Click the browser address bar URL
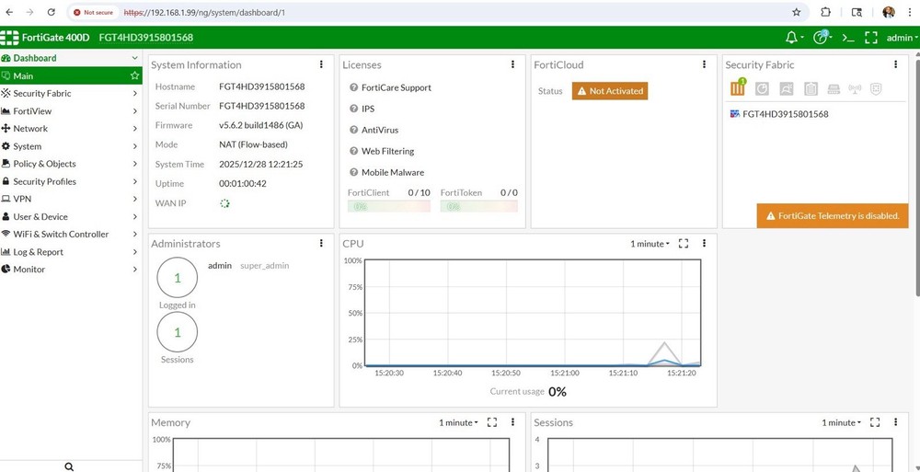This screenshot has height=472, width=920. 212,13
